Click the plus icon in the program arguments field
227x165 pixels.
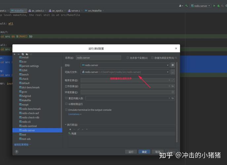click(x=169, y=80)
